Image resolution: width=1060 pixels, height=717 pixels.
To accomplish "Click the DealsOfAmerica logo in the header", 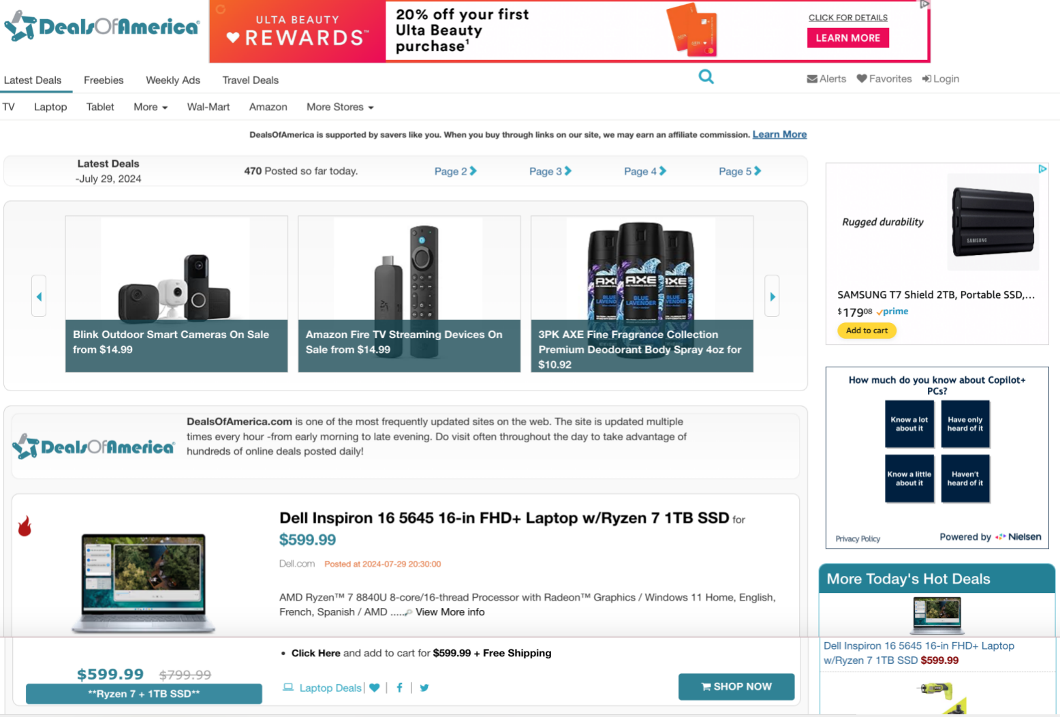I will 102,26.
